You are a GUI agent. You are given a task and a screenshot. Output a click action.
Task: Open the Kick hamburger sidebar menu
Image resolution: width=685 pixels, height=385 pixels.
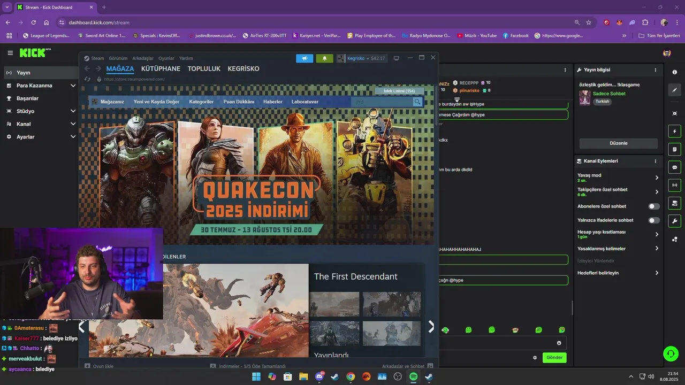(x=10, y=53)
